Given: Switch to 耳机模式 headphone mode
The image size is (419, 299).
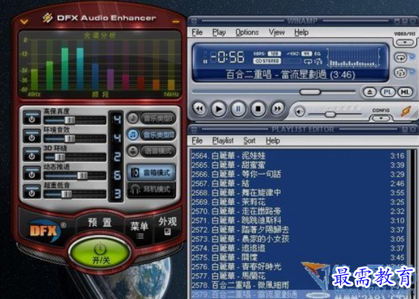Looking at the screenshot, I should [x=152, y=190].
